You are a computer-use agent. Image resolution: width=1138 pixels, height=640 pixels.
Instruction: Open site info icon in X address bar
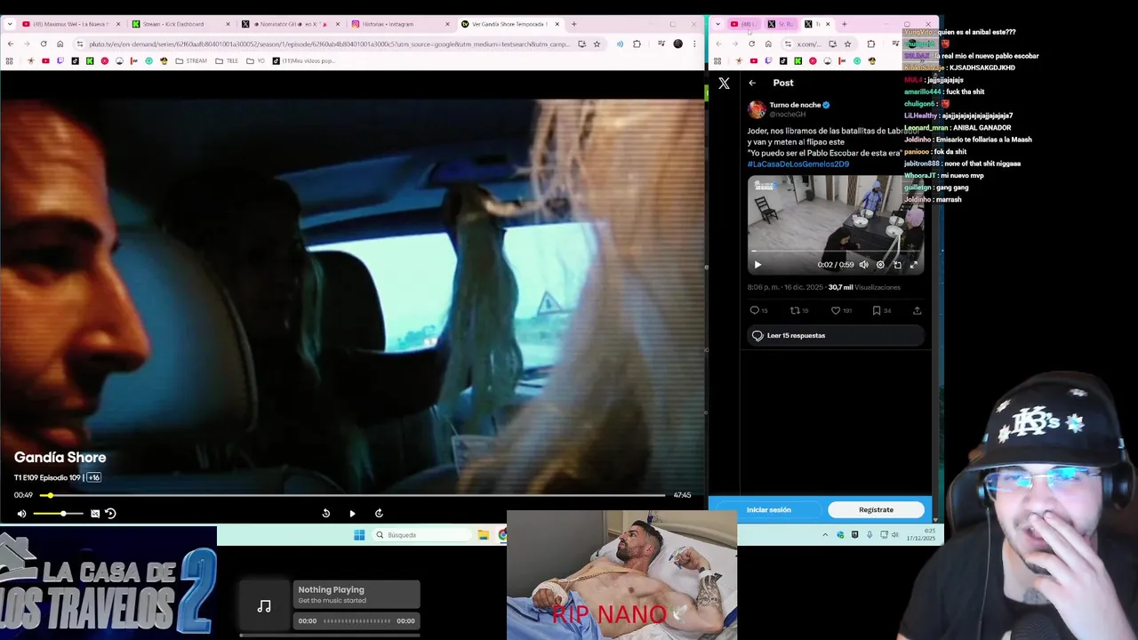click(x=788, y=44)
